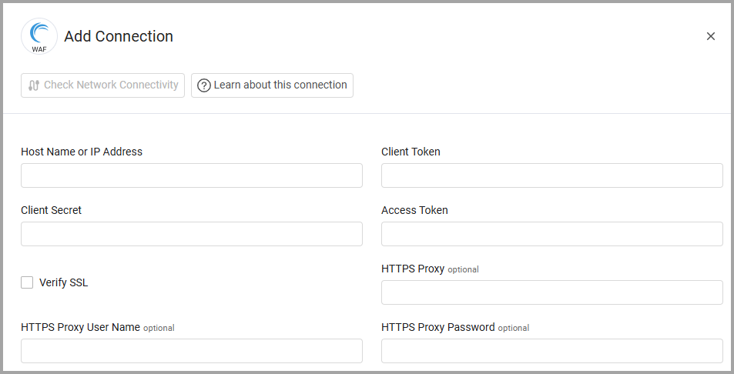Focus the Host Name or IP Address field

(191, 175)
